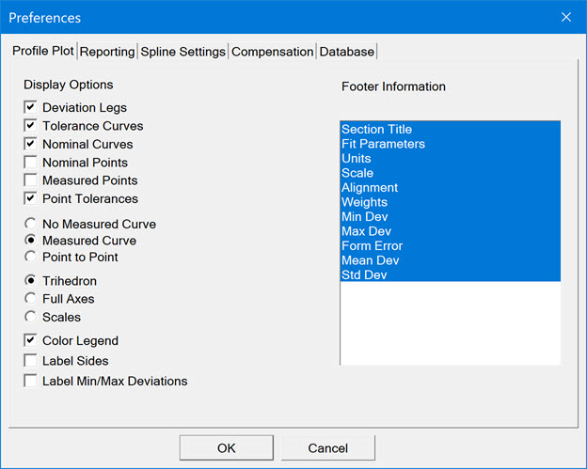
Task: Open the Database tab
Action: click(x=346, y=52)
